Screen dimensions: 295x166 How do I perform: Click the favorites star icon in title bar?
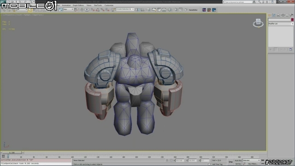[x=267, y=2]
